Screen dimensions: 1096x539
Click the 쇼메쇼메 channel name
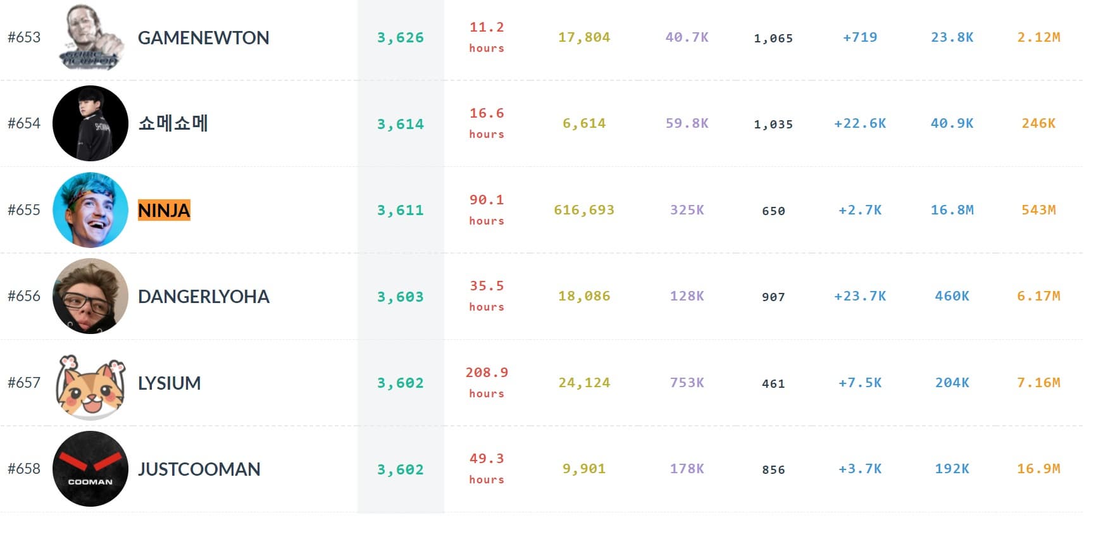point(173,123)
